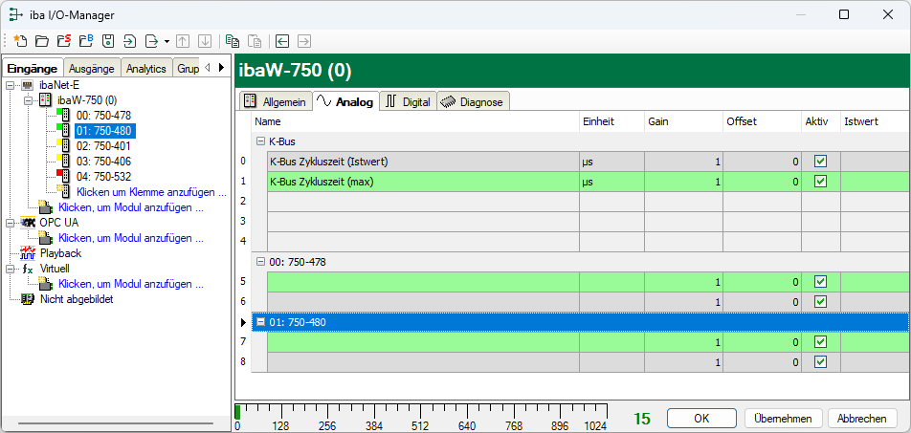Click the export icon with outward green arrow
Screen dimensions: 911x433
coord(151,41)
